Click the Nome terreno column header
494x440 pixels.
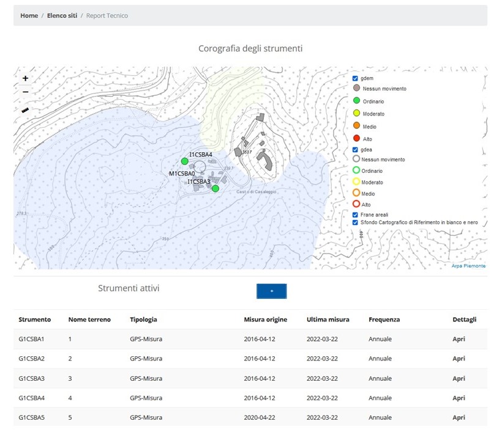[89, 320]
